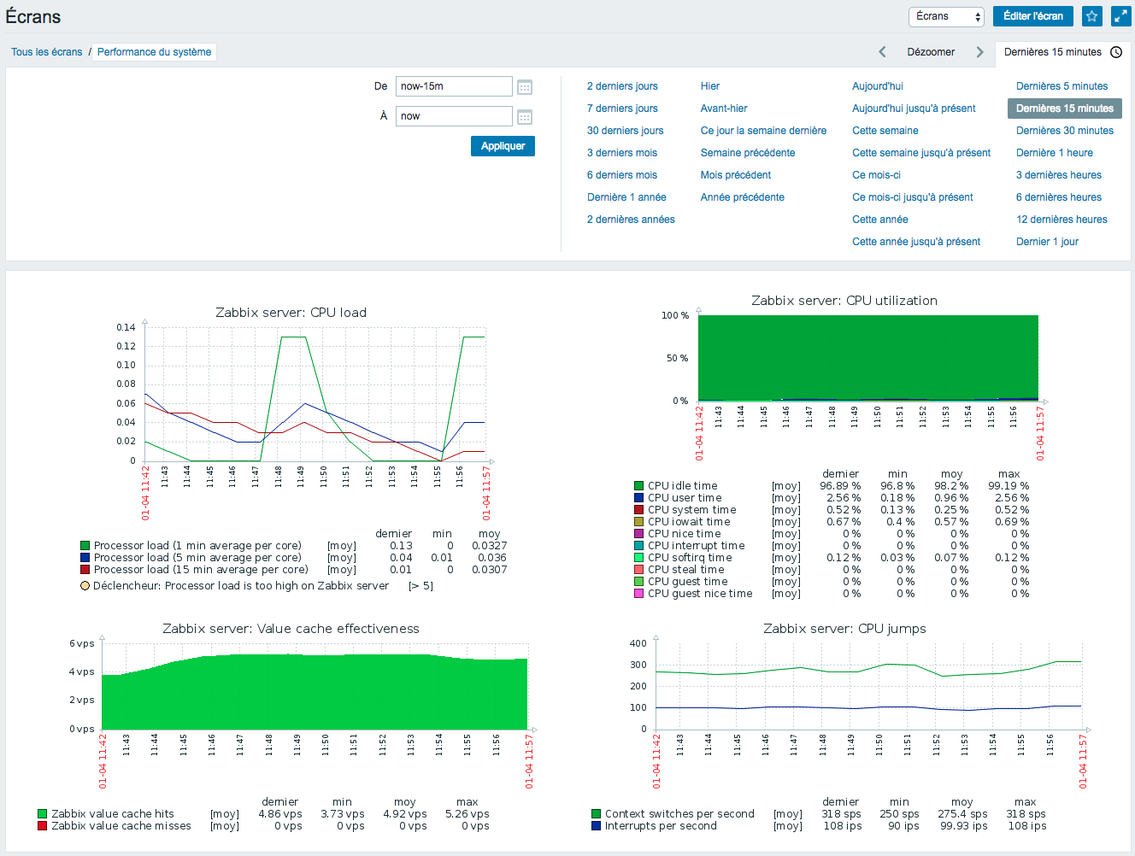Select Cette année range
1135x856 pixels.
click(x=880, y=220)
